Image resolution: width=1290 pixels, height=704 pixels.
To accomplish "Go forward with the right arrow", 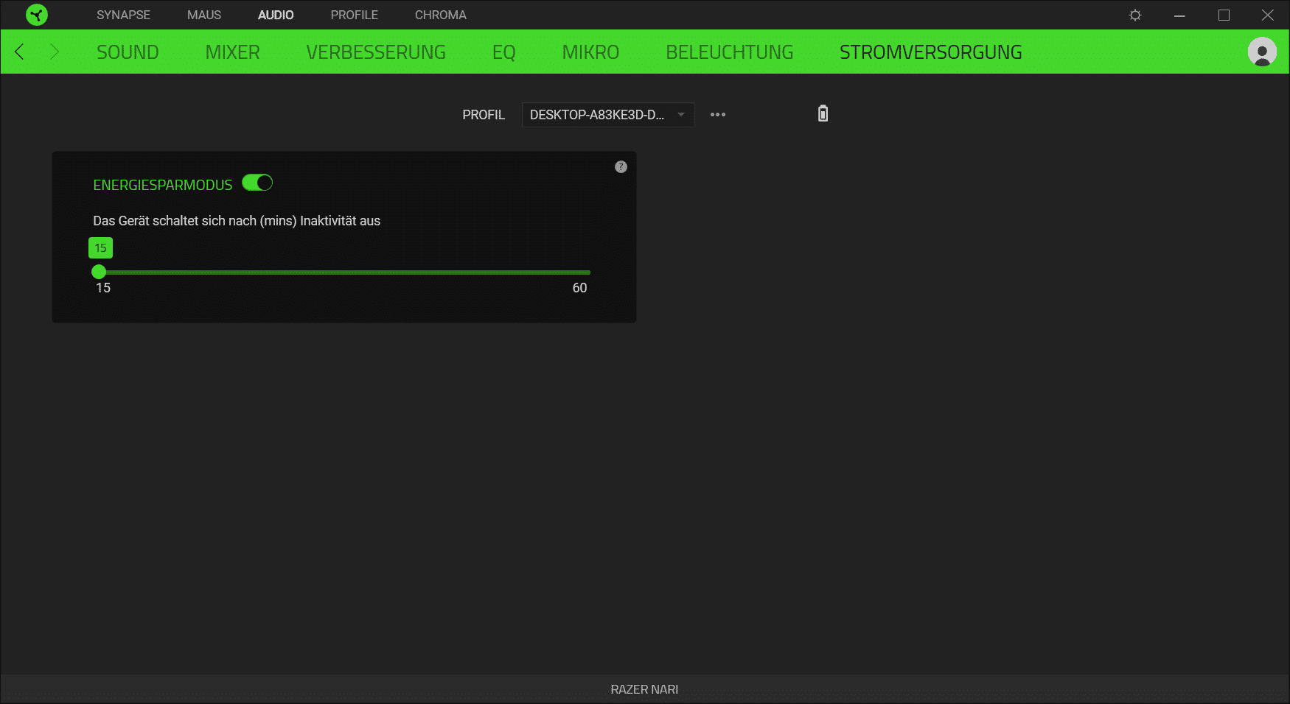I will 54,52.
